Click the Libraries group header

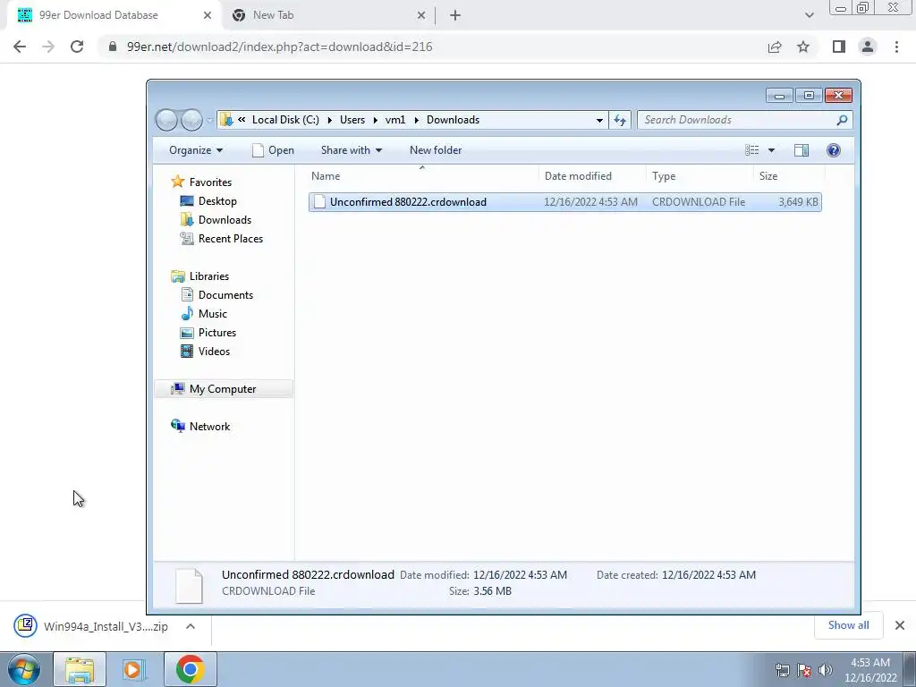(x=208, y=276)
